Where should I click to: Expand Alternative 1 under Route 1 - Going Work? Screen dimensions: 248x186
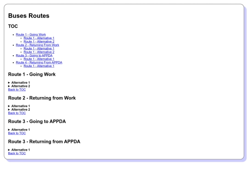click(x=19, y=83)
